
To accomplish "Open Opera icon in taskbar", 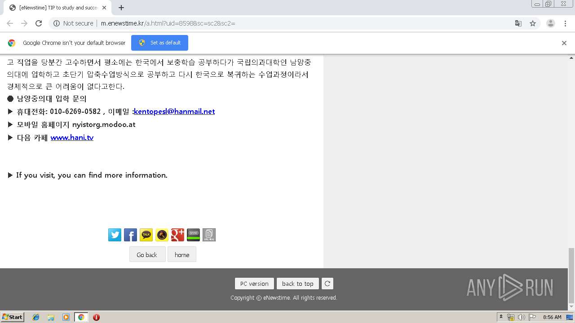I will point(96,317).
